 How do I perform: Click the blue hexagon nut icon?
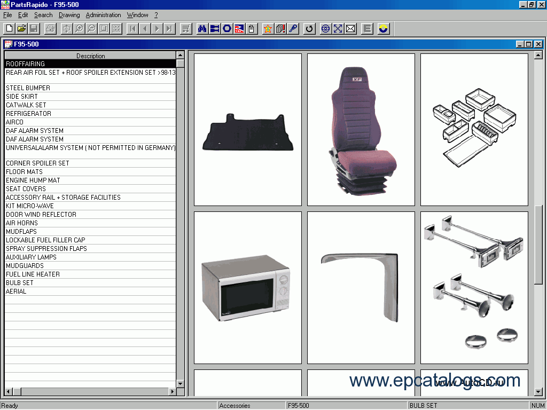click(226, 29)
